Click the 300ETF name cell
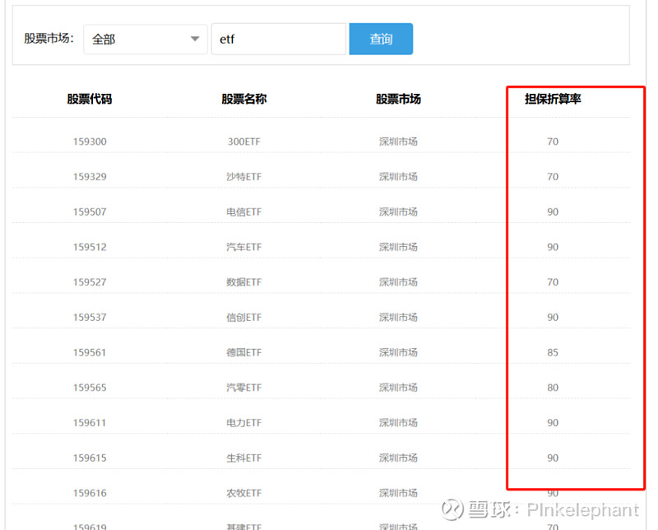 pos(243,142)
